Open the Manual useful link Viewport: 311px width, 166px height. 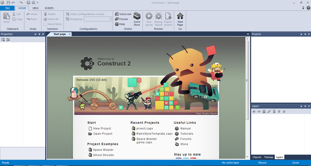pyautogui.click(x=183, y=128)
